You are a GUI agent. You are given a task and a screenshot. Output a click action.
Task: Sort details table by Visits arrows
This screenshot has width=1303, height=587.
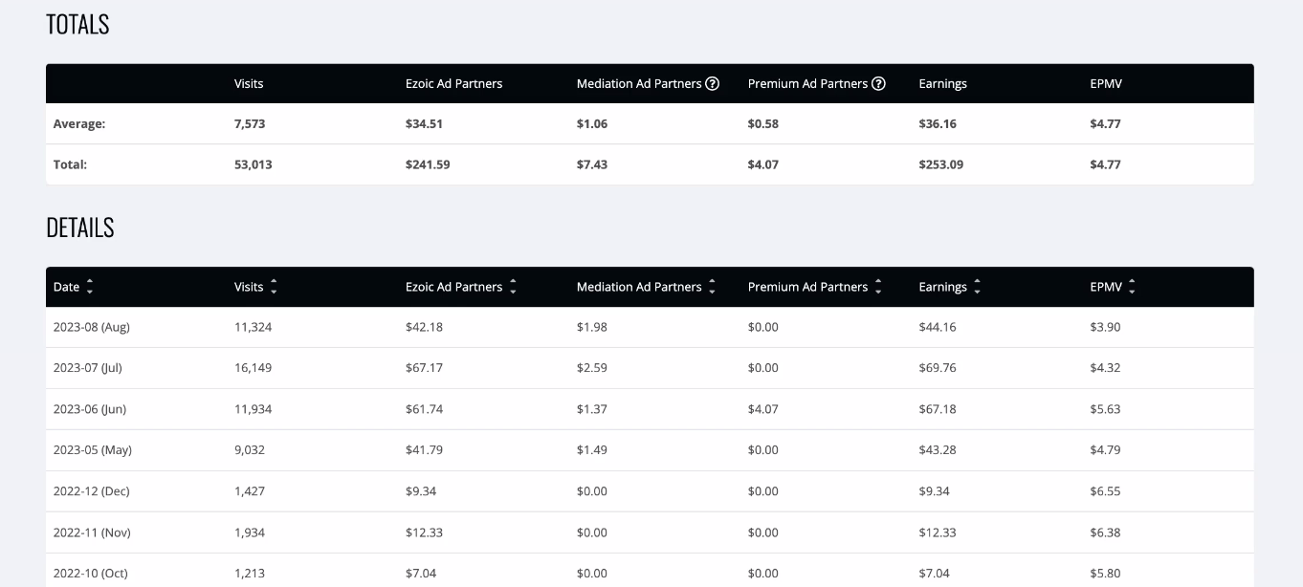pos(274,287)
